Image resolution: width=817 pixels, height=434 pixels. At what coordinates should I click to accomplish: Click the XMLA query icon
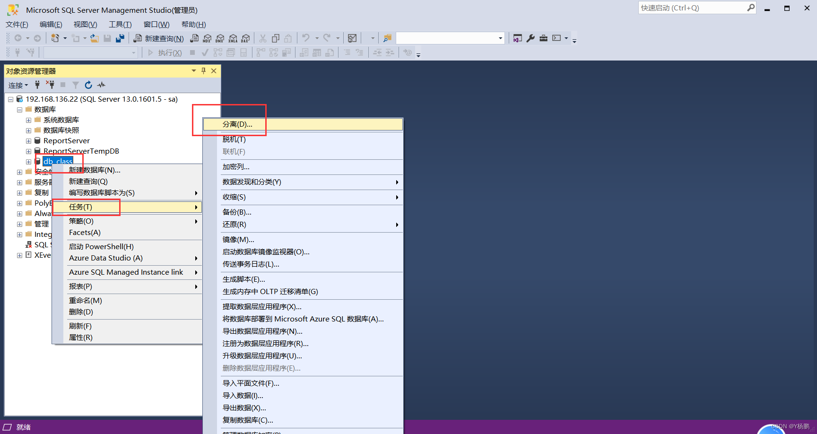233,38
